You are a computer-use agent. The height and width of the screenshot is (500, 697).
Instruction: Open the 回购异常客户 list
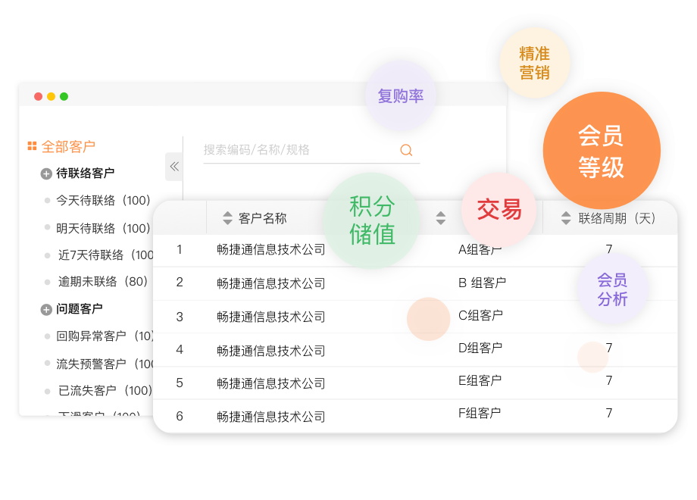click(105, 336)
